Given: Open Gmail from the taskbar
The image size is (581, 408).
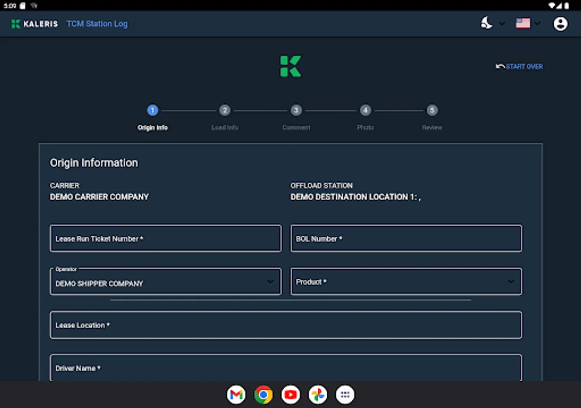Looking at the screenshot, I should [x=236, y=395].
